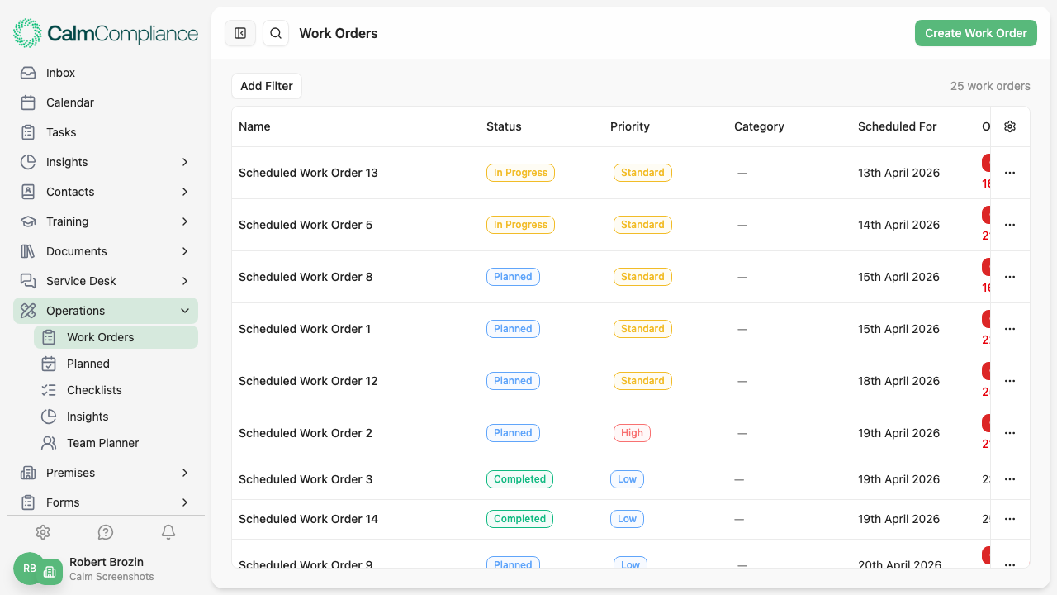This screenshot has height=595, width=1057.
Task: Click the Create Work Order button
Action: tap(976, 33)
